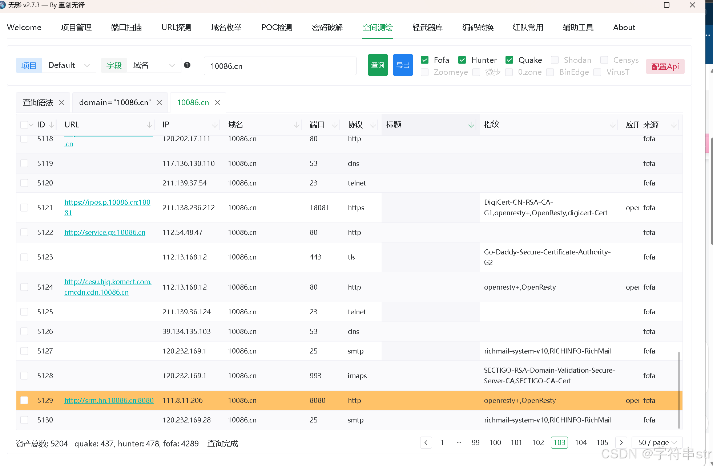The image size is (713, 466).
Task: Select row 5129 checkbox
Action: coord(24,400)
